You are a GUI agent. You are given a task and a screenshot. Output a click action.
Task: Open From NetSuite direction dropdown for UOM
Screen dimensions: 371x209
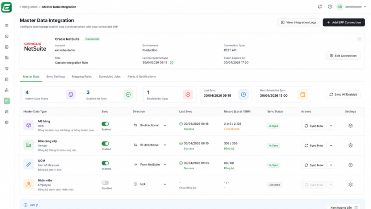(x=150, y=164)
